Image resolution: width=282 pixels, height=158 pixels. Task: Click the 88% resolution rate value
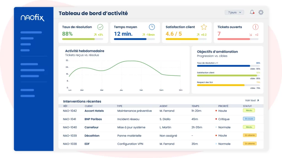click(x=67, y=34)
